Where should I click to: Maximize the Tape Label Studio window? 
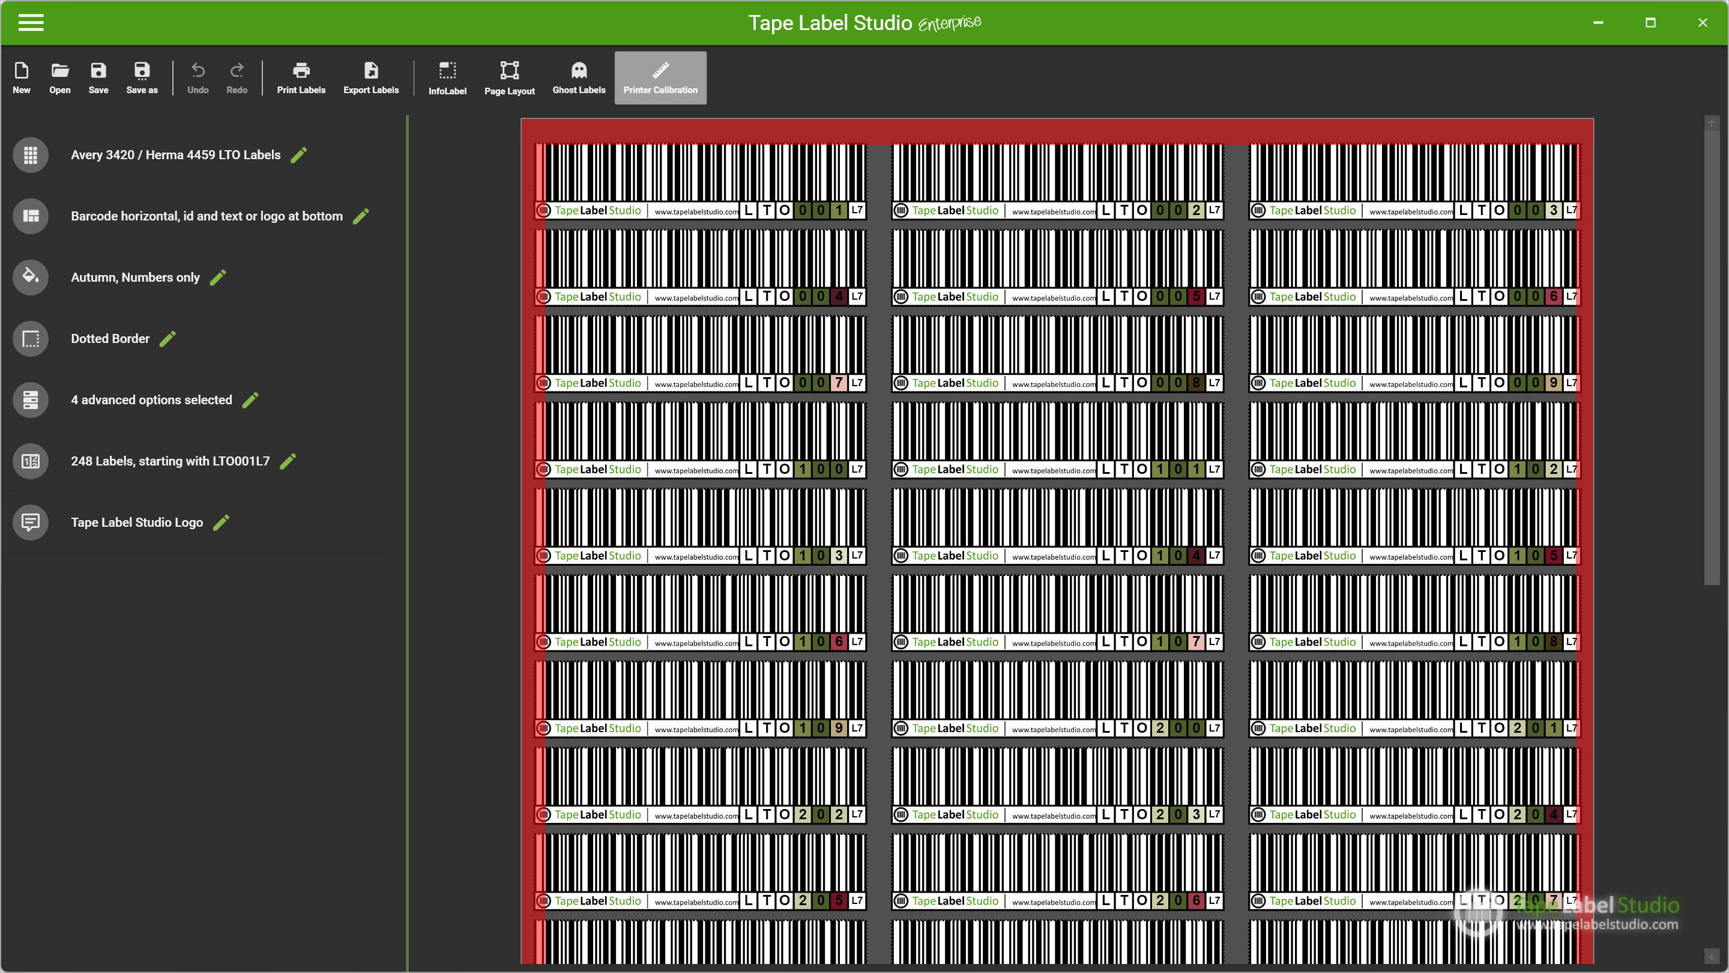point(1650,22)
